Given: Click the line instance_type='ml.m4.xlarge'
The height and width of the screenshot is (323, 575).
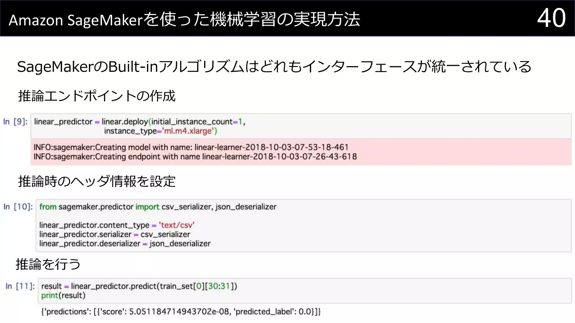Looking at the screenshot, I should tap(160, 131).
